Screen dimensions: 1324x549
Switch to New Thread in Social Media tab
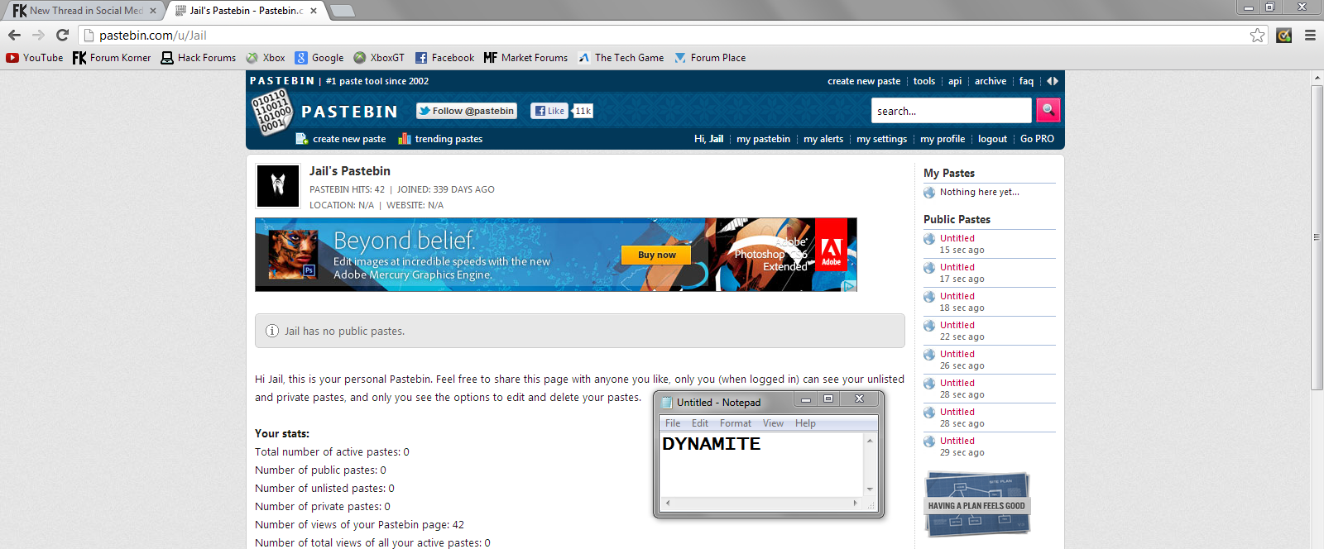84,11
